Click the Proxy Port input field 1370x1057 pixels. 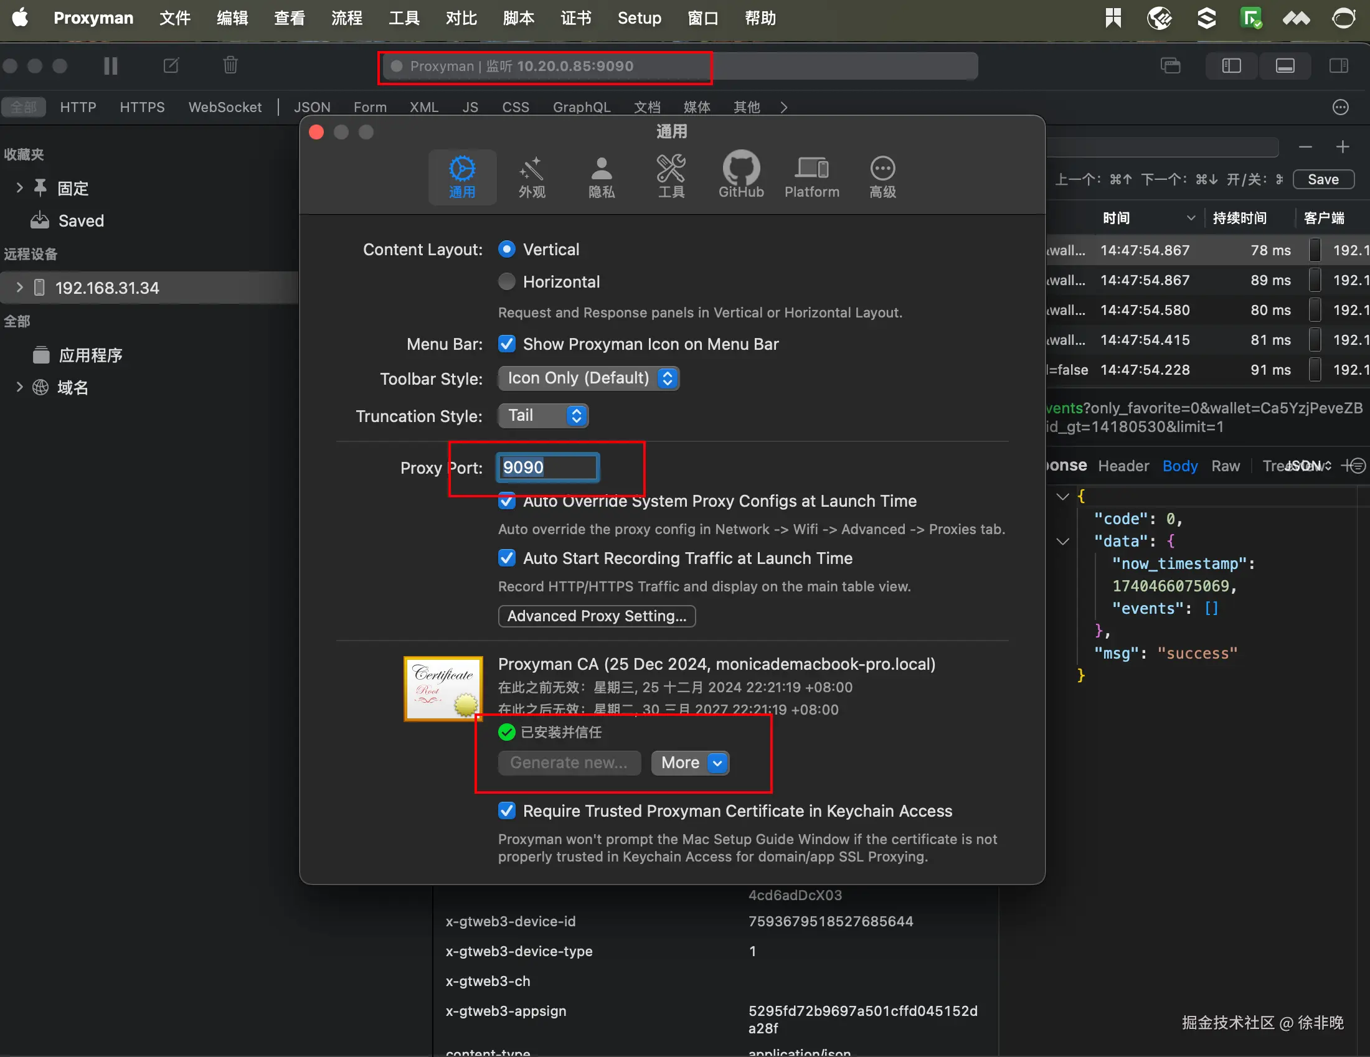pyautogui.click(x=547, y=467)
